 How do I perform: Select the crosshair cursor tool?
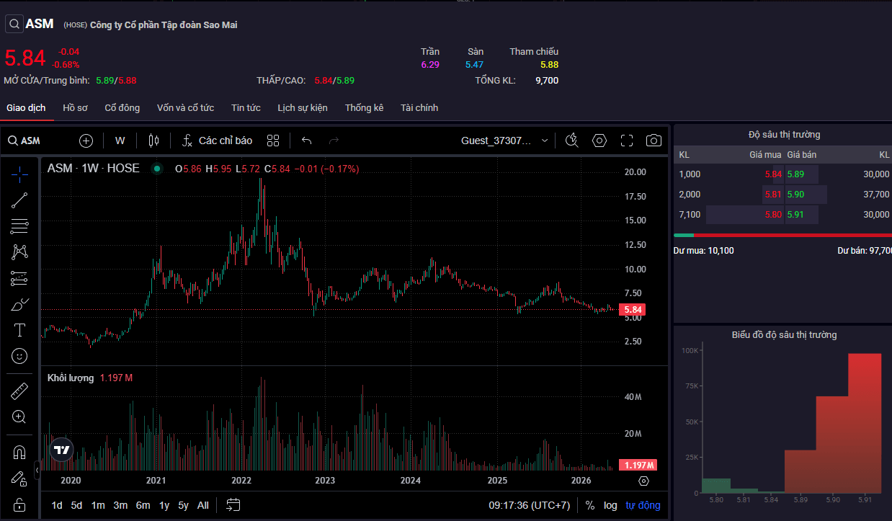(x=19, y=174)
